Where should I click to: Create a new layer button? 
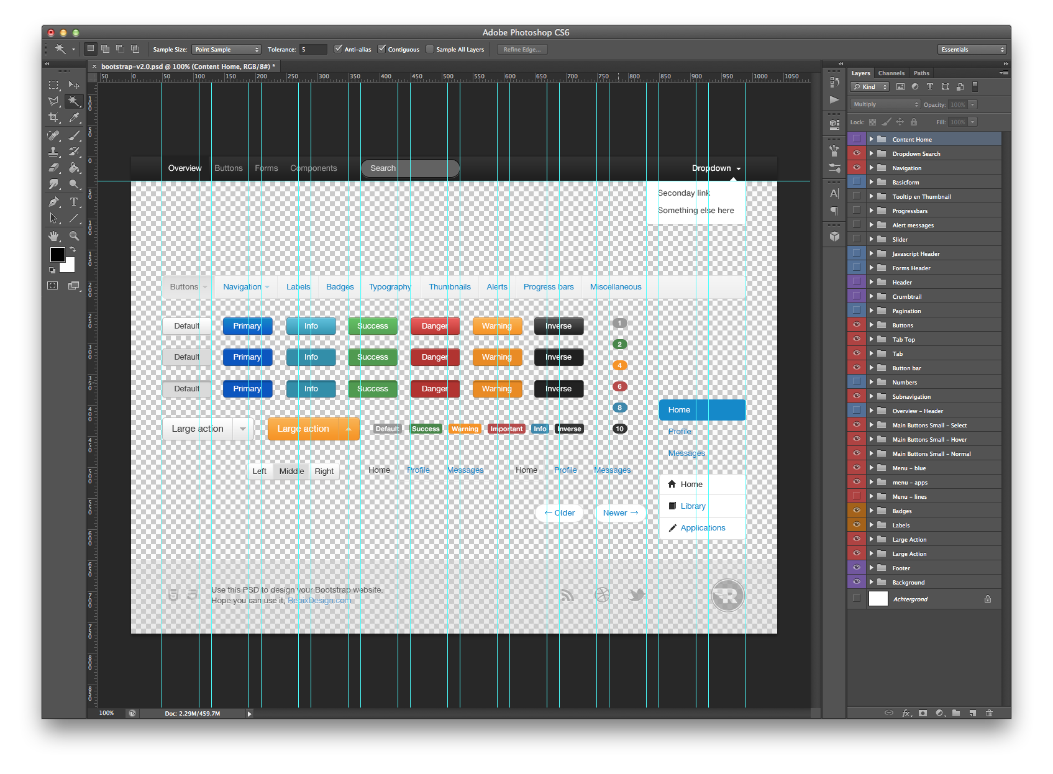click(973, 713)
